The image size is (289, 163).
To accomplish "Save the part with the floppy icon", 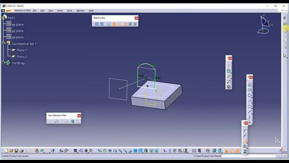I will (16, 151).
